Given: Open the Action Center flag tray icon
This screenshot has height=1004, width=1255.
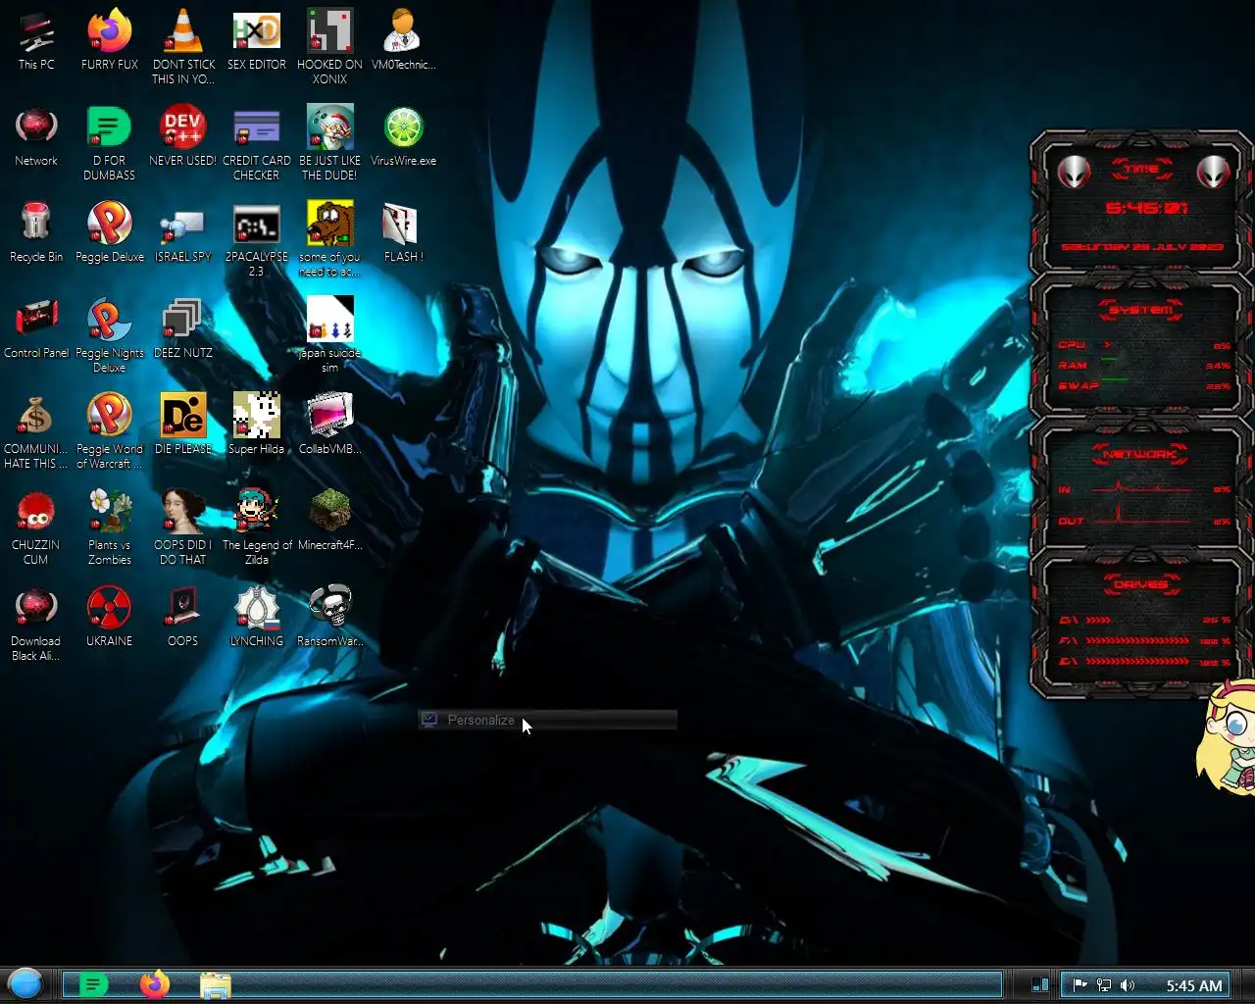Looking at the screenshot, I should pos(1079,985).
